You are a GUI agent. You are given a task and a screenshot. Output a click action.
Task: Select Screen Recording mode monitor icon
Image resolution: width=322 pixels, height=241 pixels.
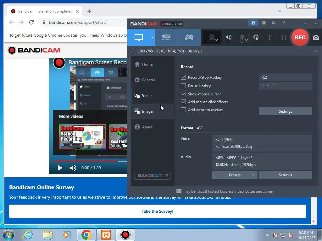pos(139,38)
